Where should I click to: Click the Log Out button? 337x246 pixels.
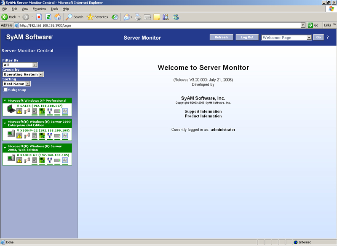[x=247, y=37]
